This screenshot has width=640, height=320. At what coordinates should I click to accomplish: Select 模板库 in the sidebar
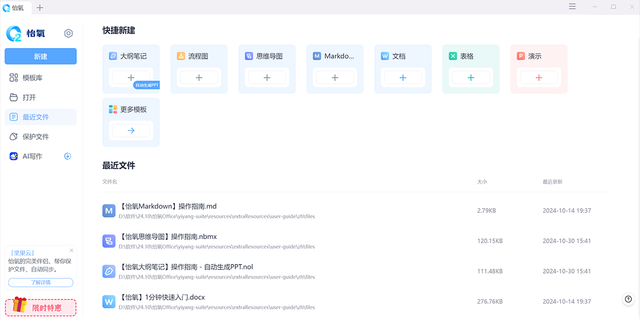pyautogui.click(x=32, y=78)
